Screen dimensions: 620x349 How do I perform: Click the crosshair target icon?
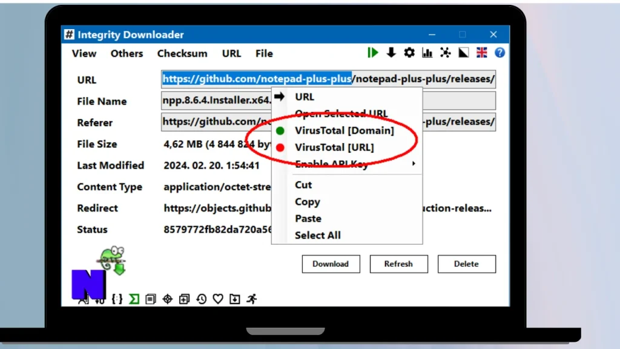coord(168,299)
